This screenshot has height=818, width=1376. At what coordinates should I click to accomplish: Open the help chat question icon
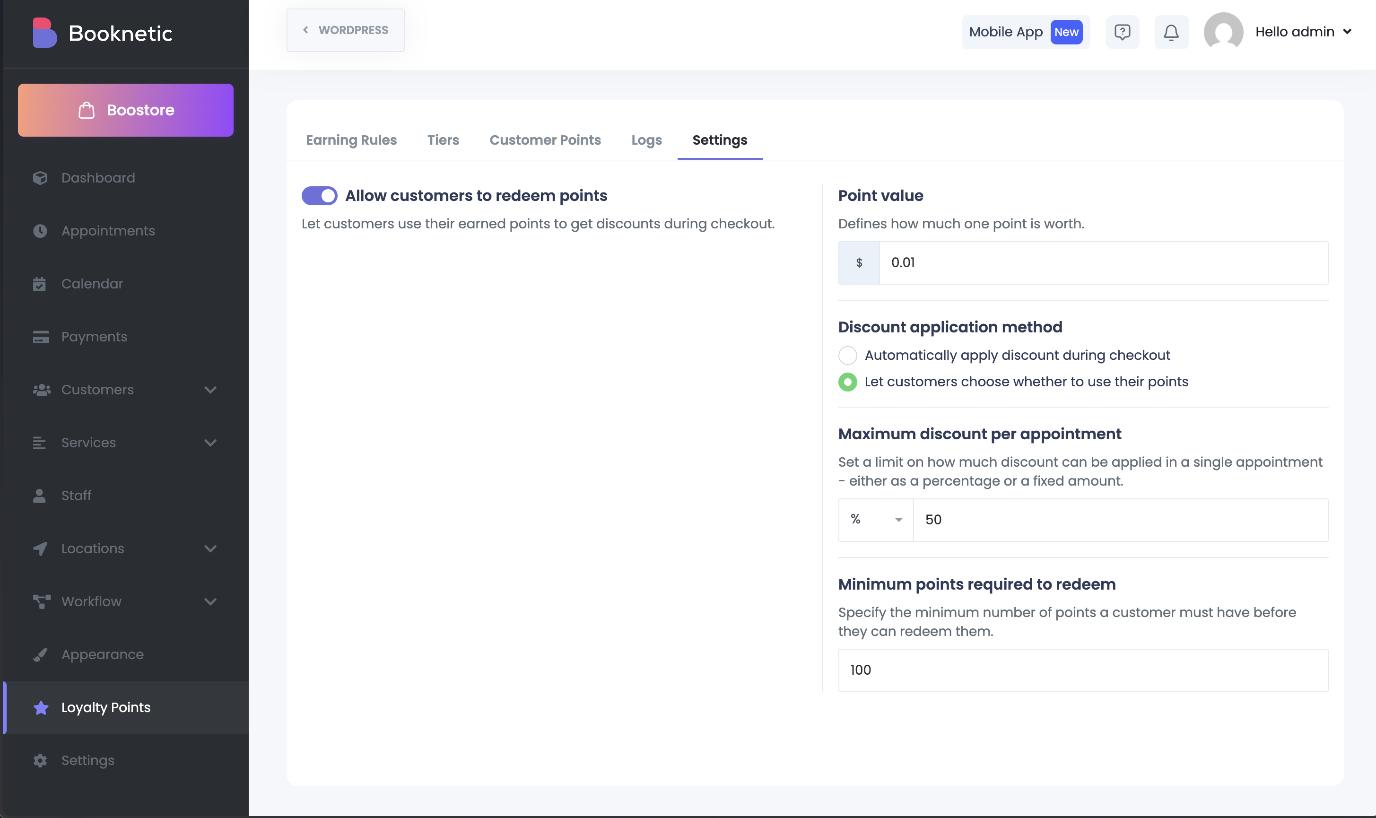point(1122,32)
